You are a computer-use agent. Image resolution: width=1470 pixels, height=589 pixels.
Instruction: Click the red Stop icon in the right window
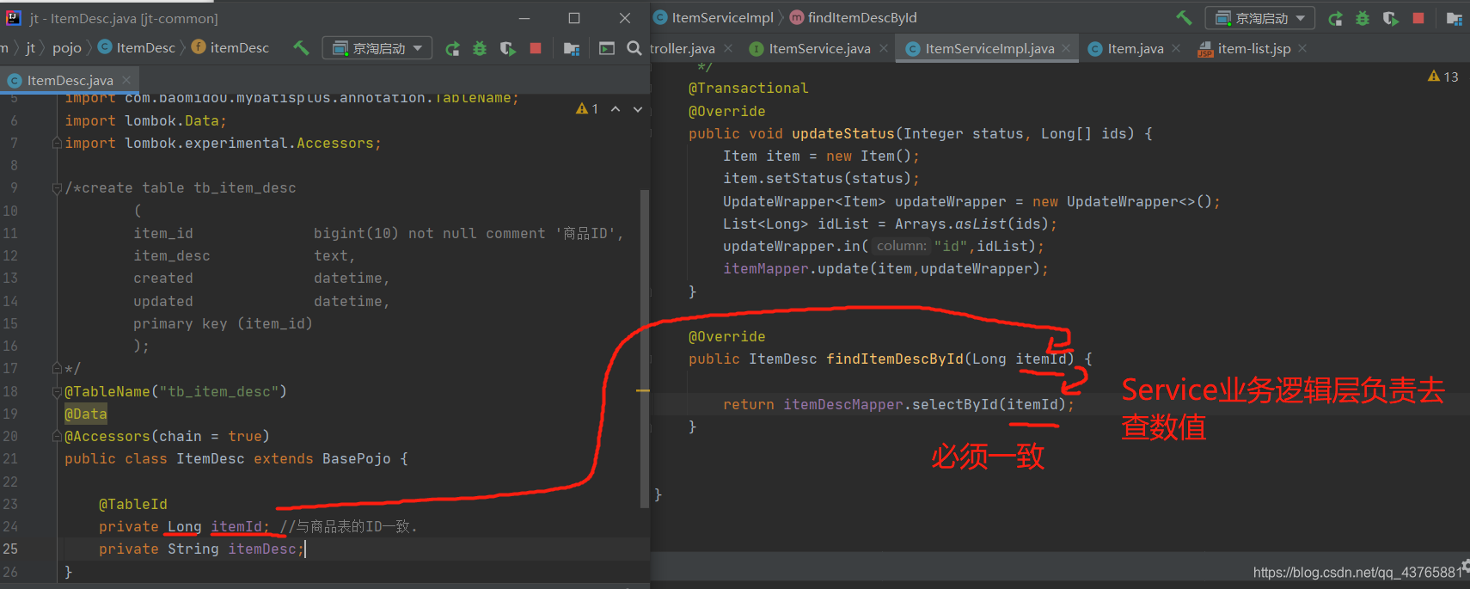click(x=1418, y=17)
